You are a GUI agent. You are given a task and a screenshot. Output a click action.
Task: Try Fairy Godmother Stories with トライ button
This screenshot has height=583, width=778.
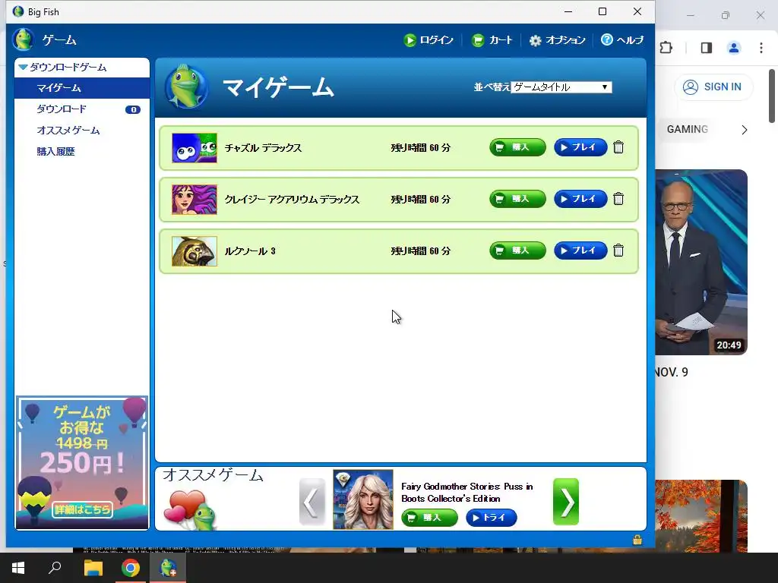click(x=492, y=518)
